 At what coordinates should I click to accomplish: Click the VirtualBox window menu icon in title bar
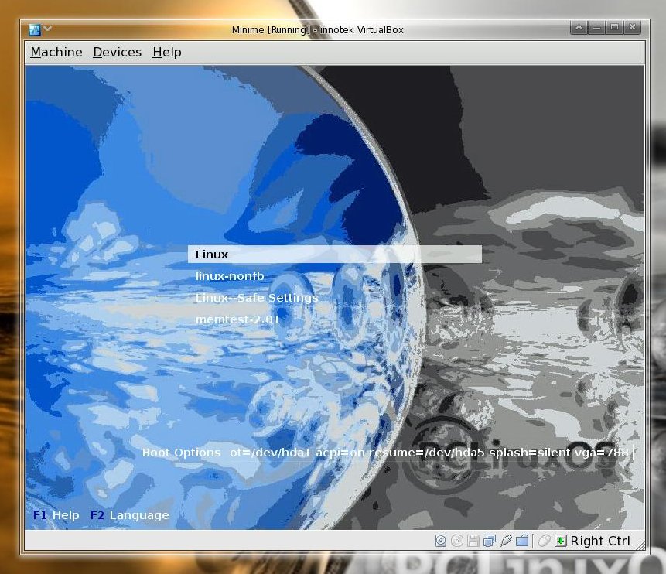(x=34, y=29)
